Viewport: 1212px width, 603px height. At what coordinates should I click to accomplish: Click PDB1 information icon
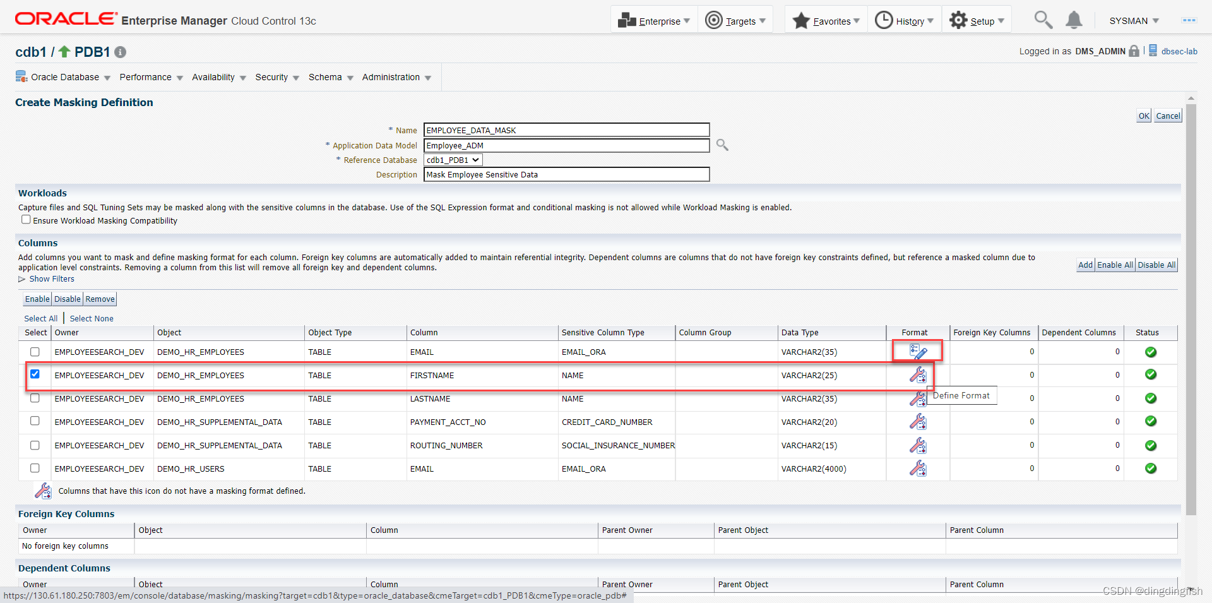tap(120, 52)
